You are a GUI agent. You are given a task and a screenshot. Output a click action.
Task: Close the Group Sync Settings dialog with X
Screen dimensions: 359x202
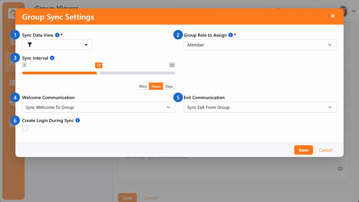click(x=333, y=16)
